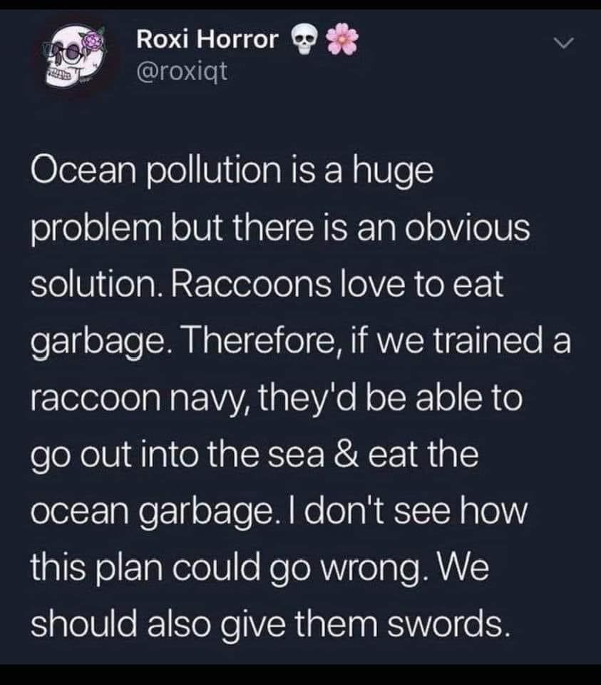Image resolution: width=601 pixels, height=685 pixels.
Task: Click the word "trained" in the tweet
Action: pyautogui.click(x=478, y=342)
